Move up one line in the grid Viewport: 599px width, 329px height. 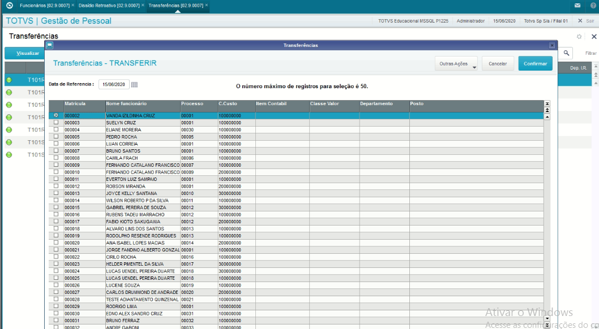[x=547, y=116]
